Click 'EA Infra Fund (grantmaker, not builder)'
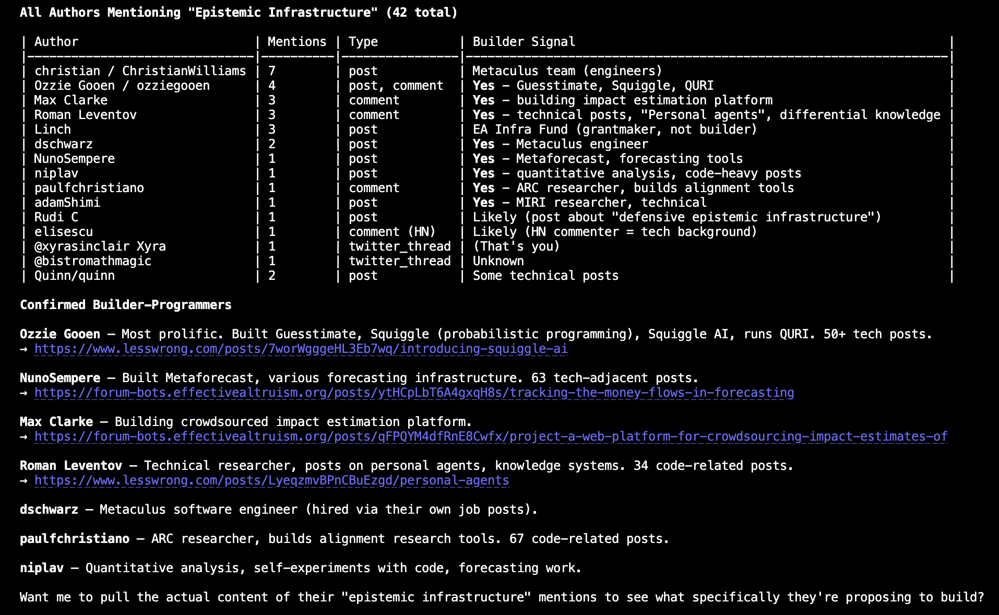999x615 pixels. pos(615,129)
